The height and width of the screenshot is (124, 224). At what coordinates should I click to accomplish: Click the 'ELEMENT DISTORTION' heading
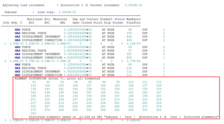[x=31, y=79]
